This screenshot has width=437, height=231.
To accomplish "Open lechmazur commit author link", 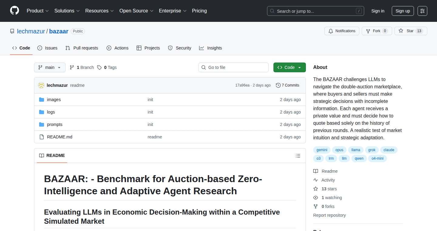I will [57, 85].
